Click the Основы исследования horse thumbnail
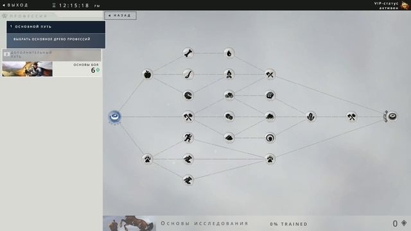Viewport: 411px width, 231px height. click(x=130, y=223)
